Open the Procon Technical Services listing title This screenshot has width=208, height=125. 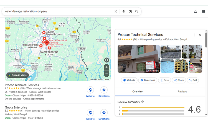(x=22, y=85)
